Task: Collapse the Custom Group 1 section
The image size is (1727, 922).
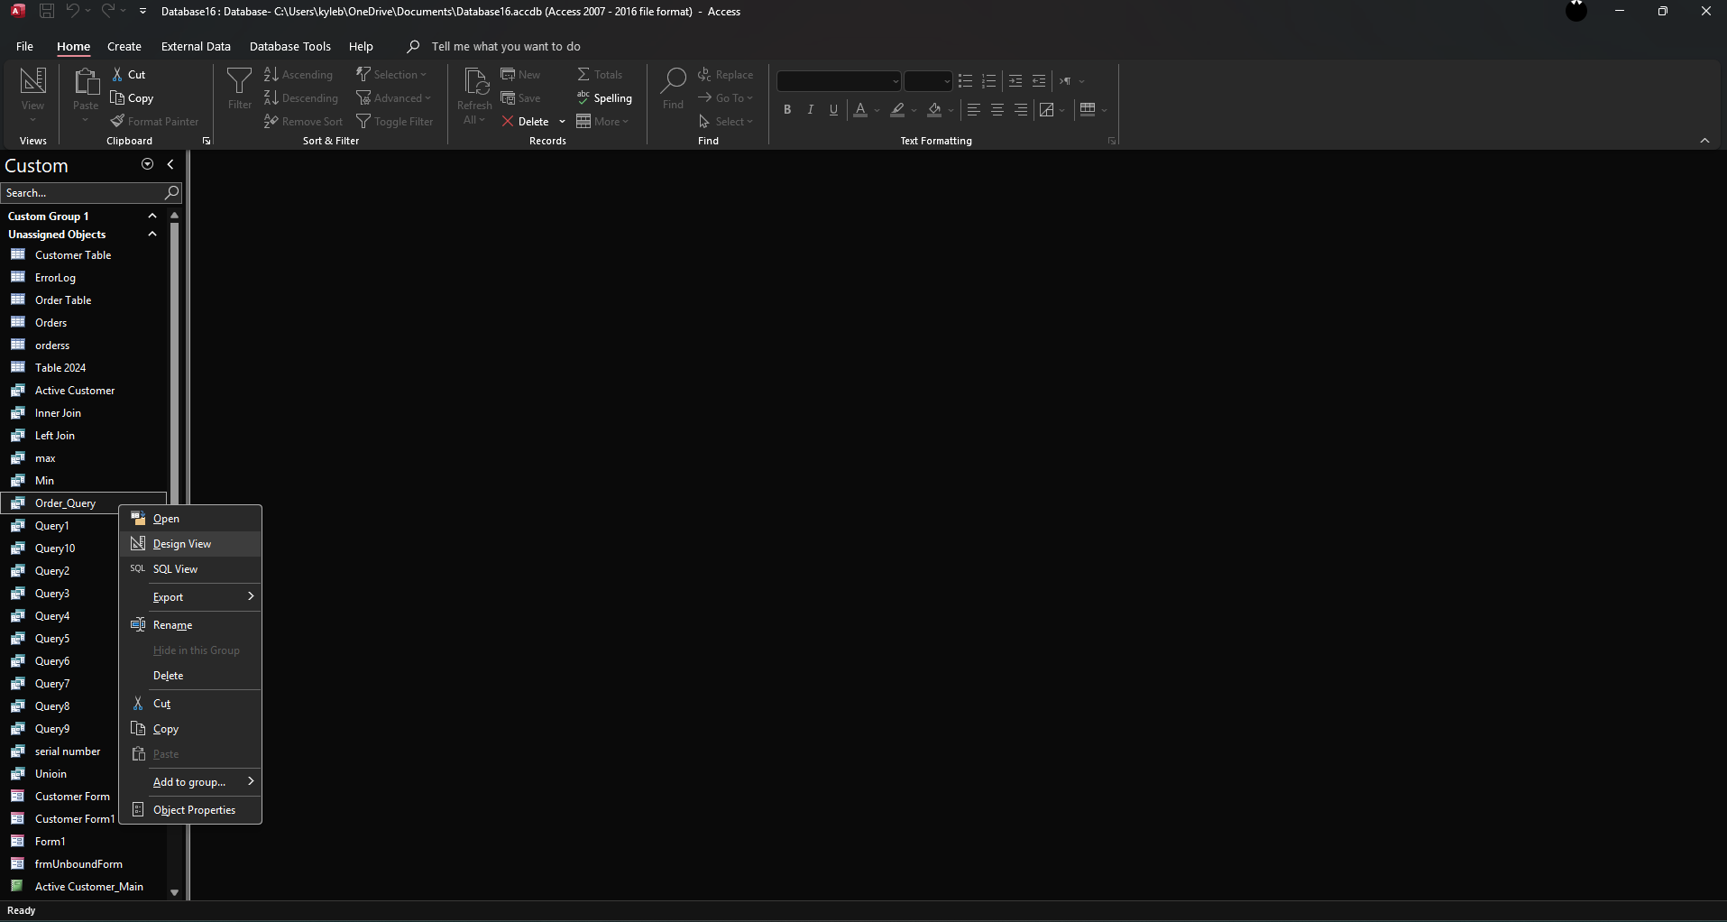Action: [x=152, y=216]
